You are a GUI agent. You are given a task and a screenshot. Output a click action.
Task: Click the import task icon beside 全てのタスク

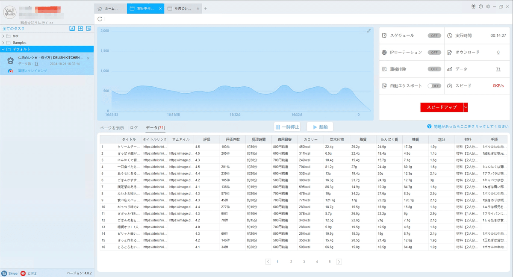click(72, 29)
